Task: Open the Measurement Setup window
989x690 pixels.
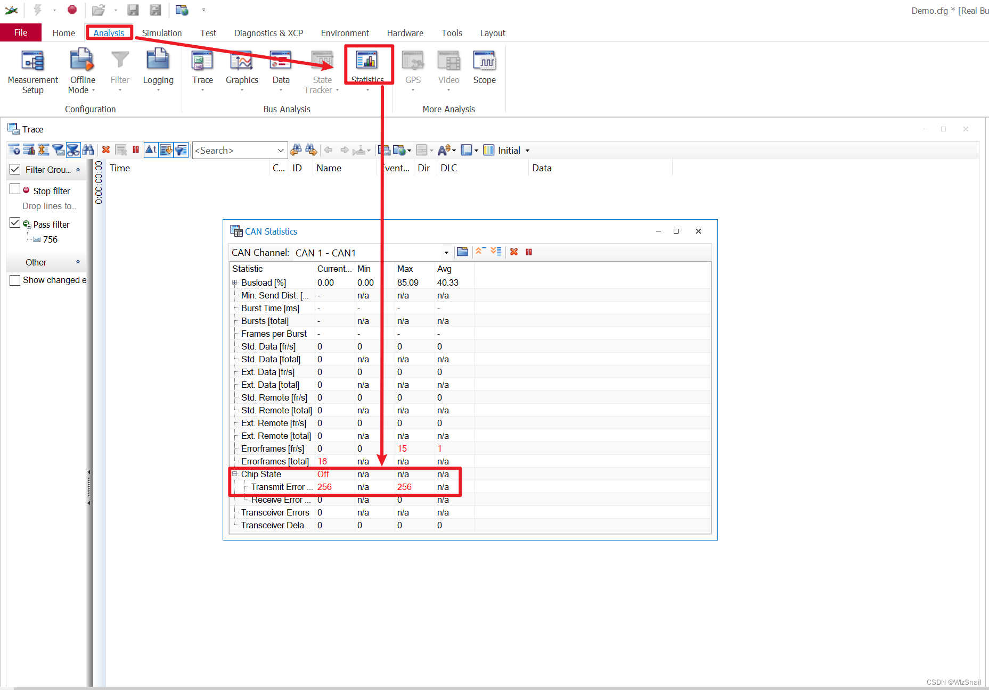Action: pyautogui.click(x=32, y=71)
